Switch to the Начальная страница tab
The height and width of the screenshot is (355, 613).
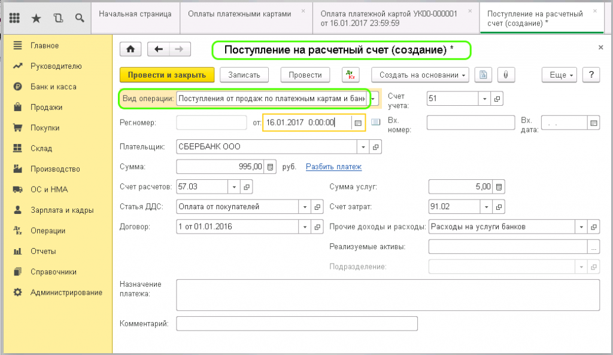click(135, 19)
